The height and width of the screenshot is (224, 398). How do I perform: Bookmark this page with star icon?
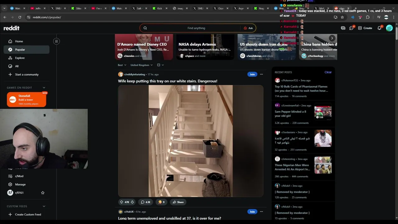tap(342, 17)
